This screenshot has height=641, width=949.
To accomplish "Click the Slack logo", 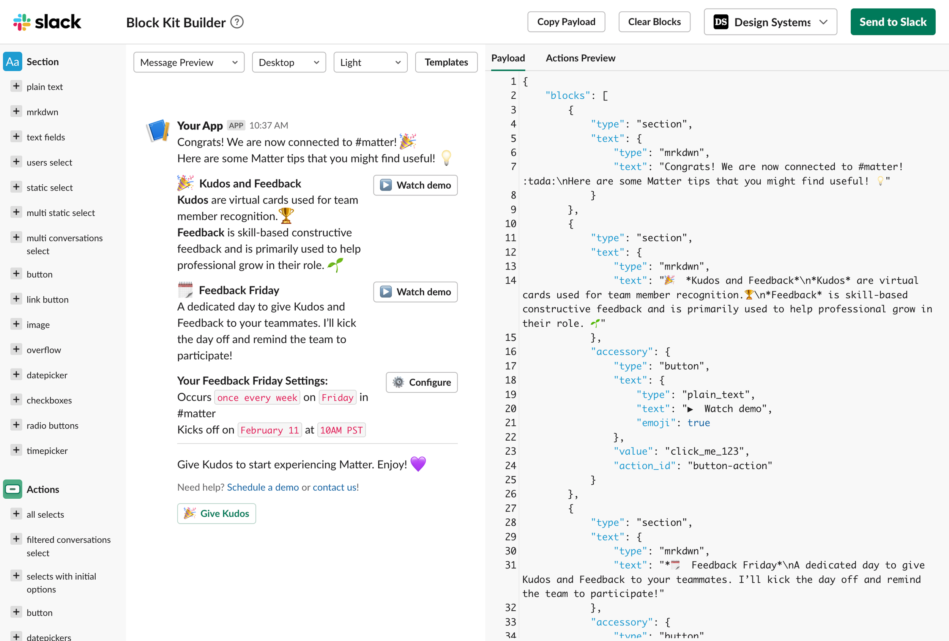I will (47, 22).
